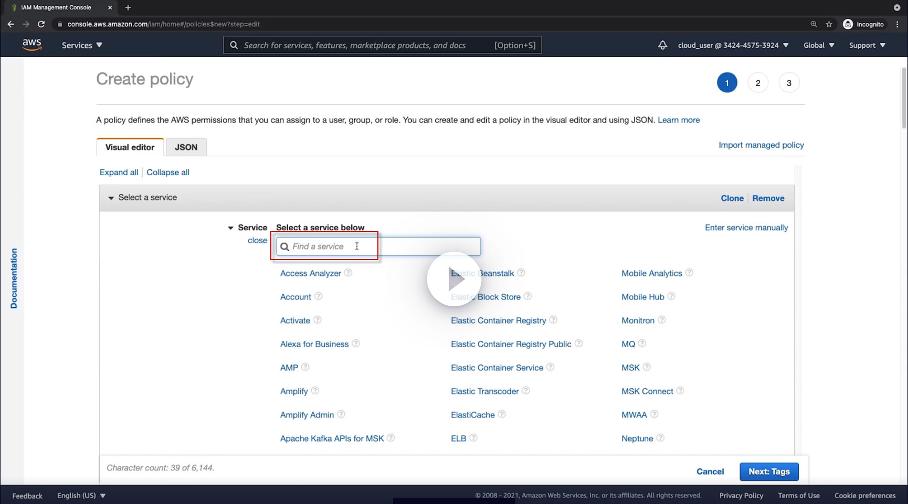Go to step 3 of Create policy
The image size is (908, 504).
click(x=789, y=83)
